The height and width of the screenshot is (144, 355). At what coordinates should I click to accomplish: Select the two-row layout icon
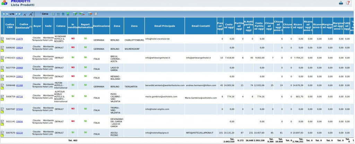point(58,14)
